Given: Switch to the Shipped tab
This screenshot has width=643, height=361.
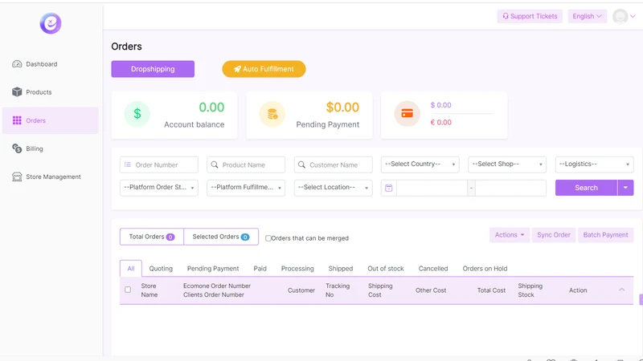Looking at the screenshot, I should coord(340,269).
